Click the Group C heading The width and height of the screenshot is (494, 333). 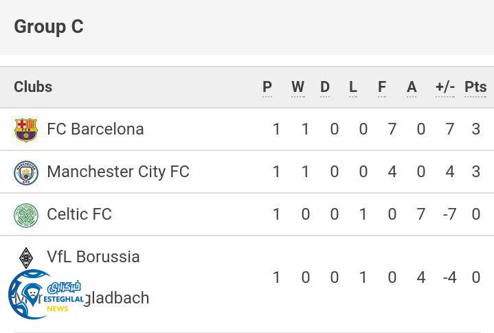point(49,27)
